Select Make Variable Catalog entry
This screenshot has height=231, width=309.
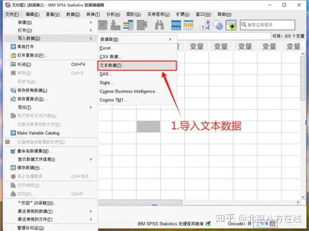pos(50,133)
